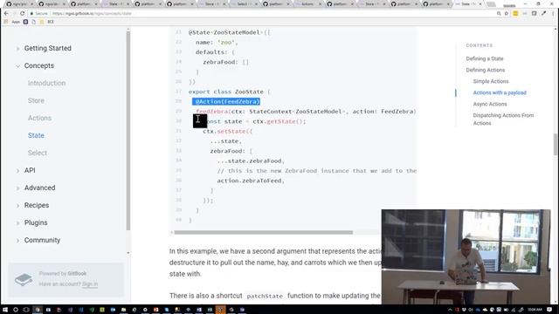Switch to the first GitHub browser tab
559x314 pixels.
click(19, 4)
